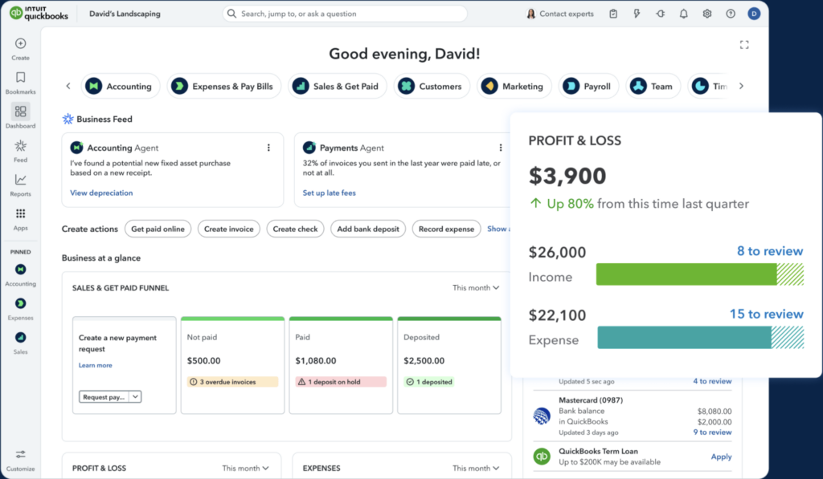Open Profit & Loss This month dropdown
The height and width of the screenshot is (479, 823).
click(x=245, y=468)
